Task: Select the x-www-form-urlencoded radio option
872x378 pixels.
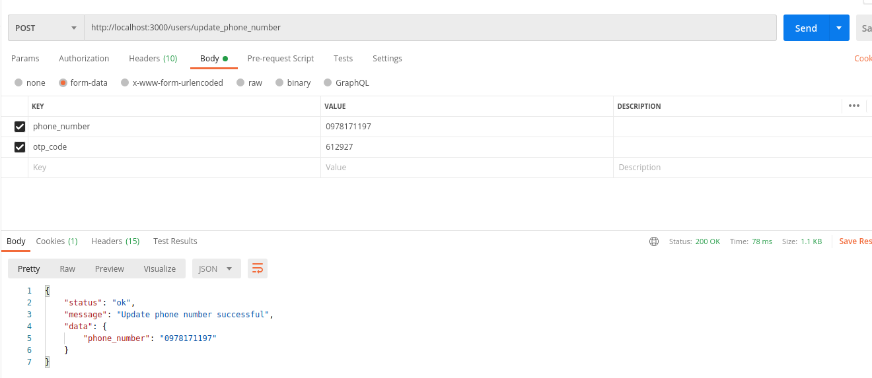Action: 124,83
